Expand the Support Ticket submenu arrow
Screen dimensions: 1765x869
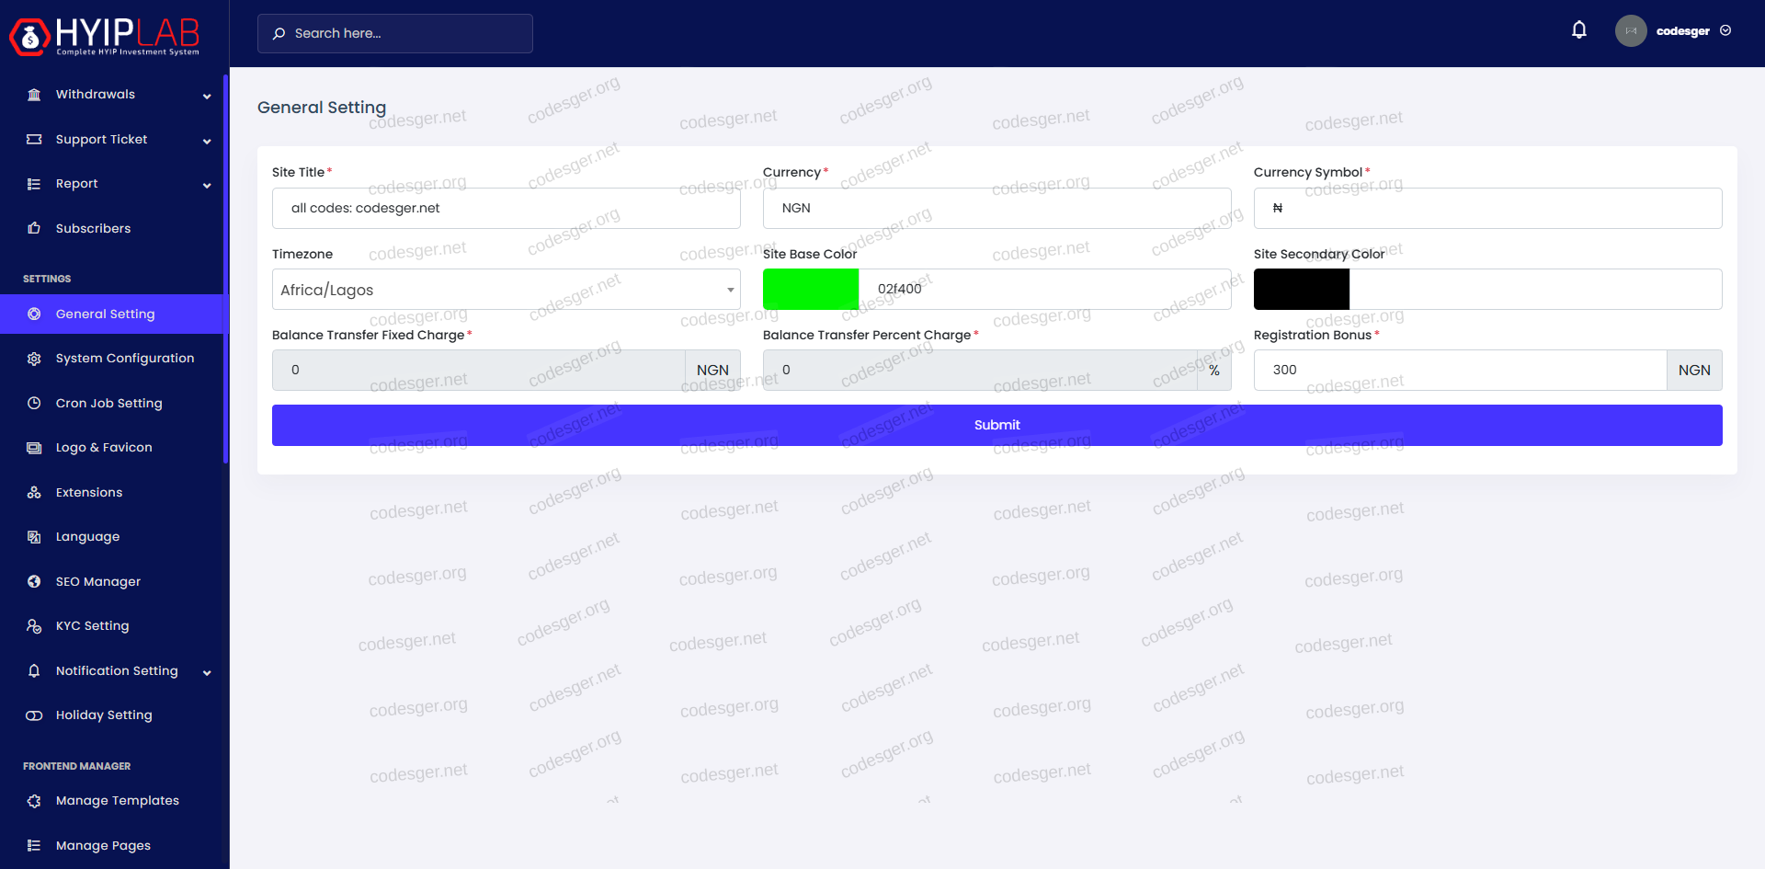pos(207,141)
